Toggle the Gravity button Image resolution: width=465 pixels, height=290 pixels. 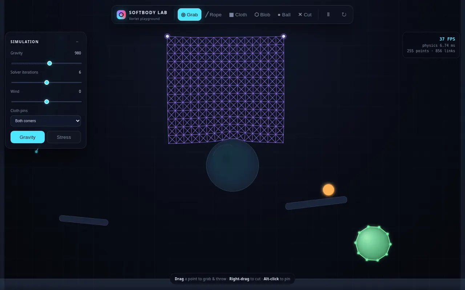[x=28, y=137]
